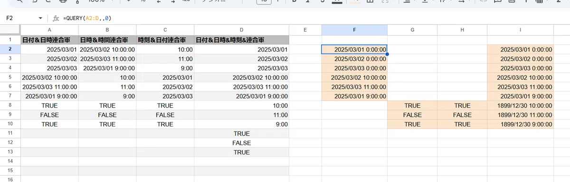
Task: Select cell B5 containing 10:00
Action: [x=107, y=77]
